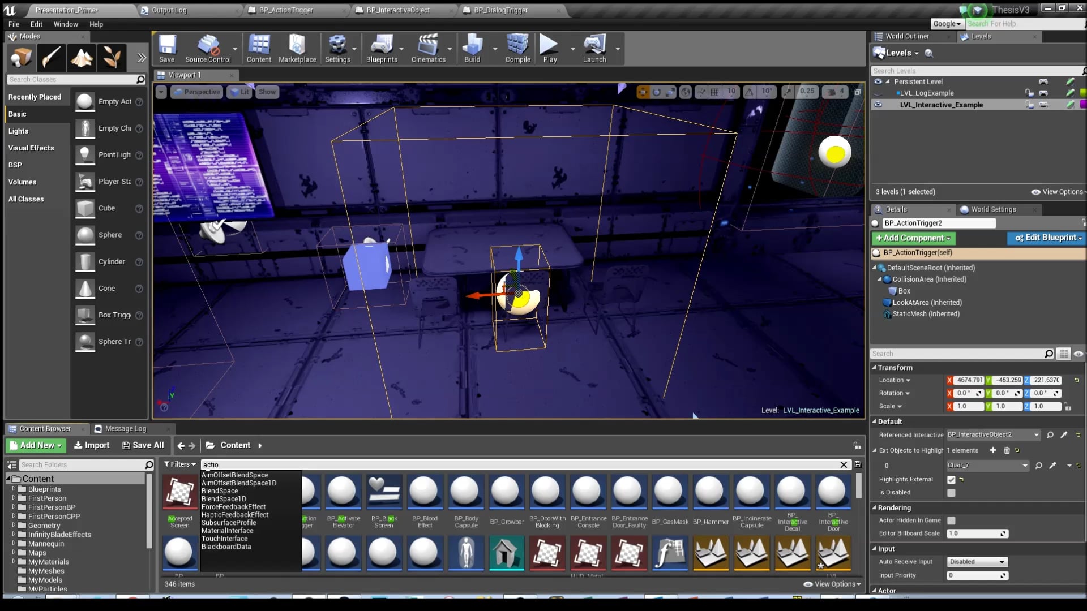Click the Import button
The height and width of the screenshot is (611, 1087).
coord(92,445)
